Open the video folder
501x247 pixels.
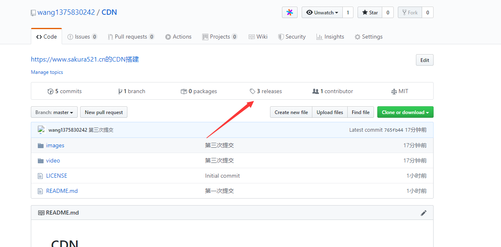coord(53,161)
